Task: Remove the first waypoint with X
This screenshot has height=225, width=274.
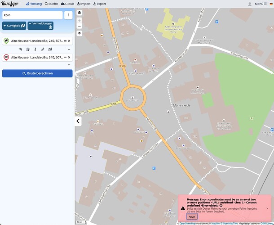Action: (69, 41)
